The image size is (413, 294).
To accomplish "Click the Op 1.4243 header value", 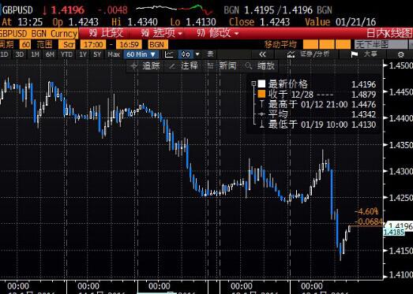I will 75,22.
